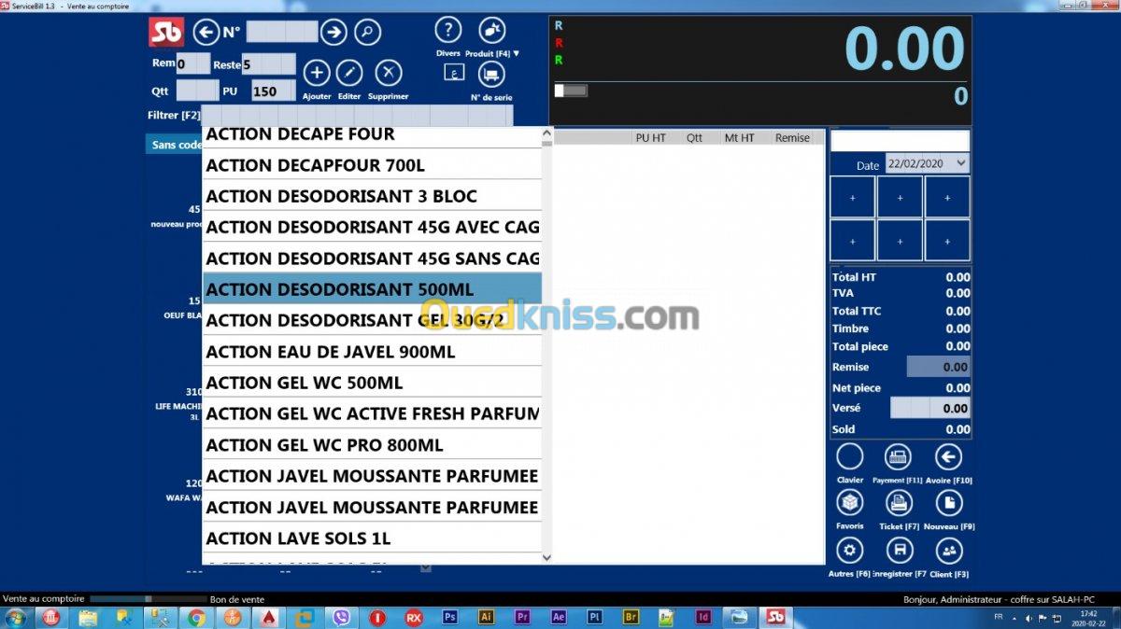Open Client [F3] people icon
1121x629 pixels.
coord(949,550)
